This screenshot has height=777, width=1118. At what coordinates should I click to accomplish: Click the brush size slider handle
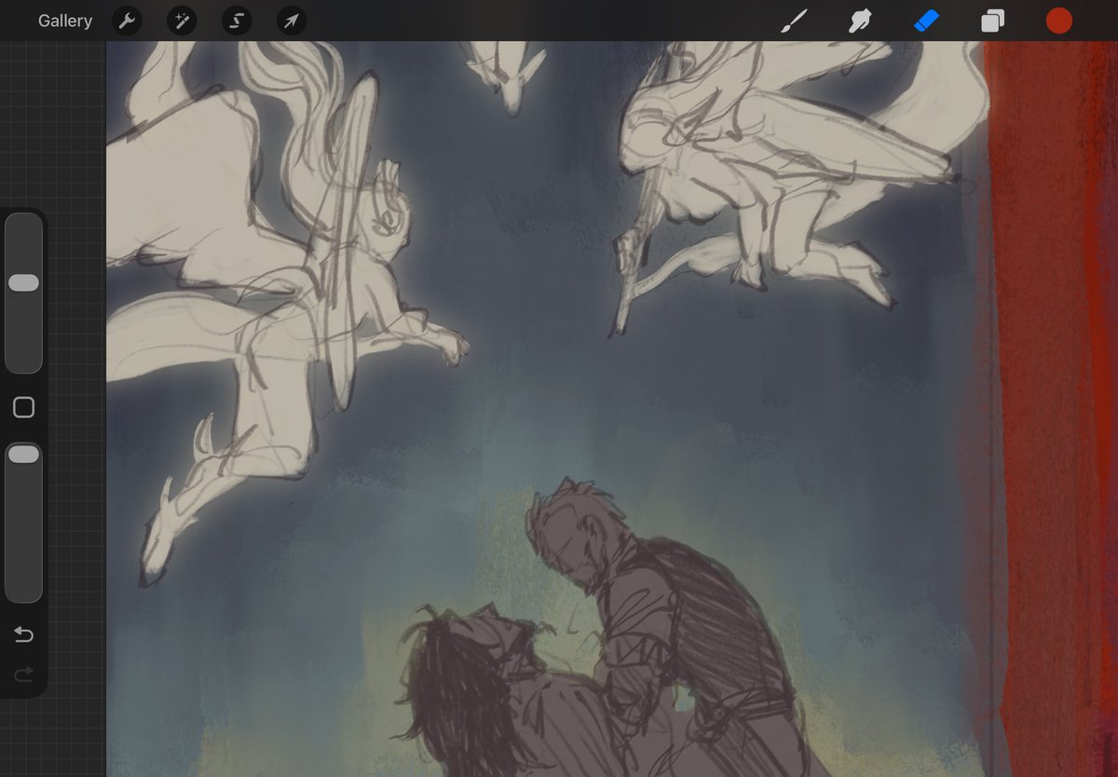point(24,283)
